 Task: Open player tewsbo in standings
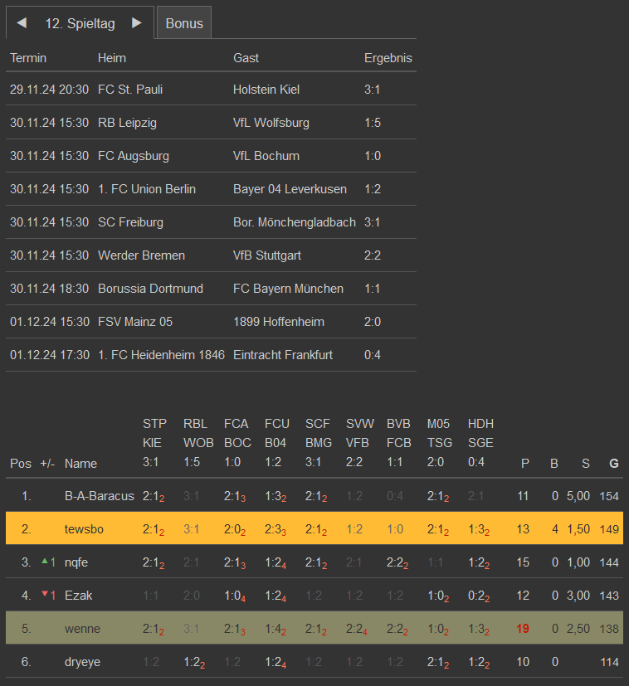coord(84,529)
